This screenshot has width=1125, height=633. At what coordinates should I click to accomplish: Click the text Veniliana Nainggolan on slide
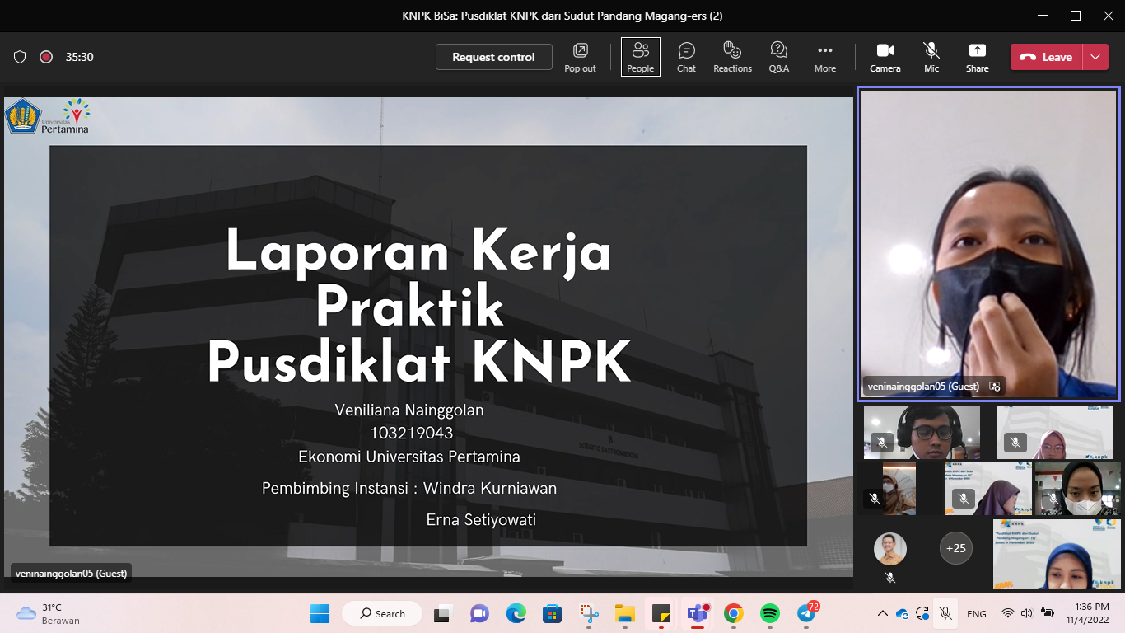(x=409, y=410)
